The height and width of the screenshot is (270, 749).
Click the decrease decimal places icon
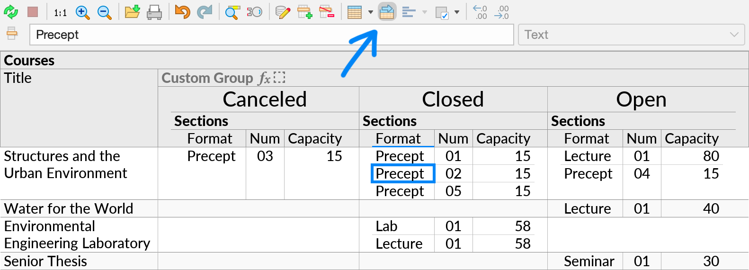pyautogui.click(x=480, y=12)
